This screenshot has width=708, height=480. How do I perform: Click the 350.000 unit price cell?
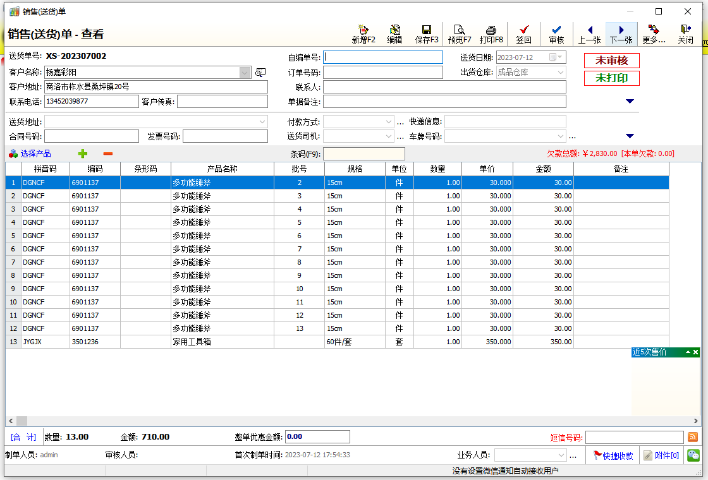pyautogui.click(x=487, y=342)
